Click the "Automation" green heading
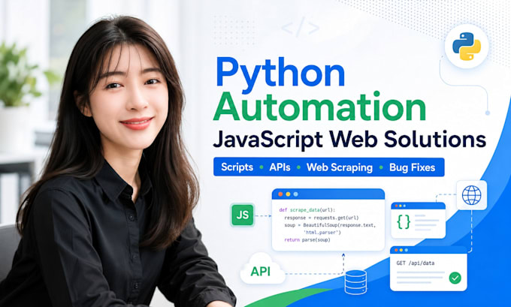Viewport: 511px width, 307px height. click(x=319, y=107)
